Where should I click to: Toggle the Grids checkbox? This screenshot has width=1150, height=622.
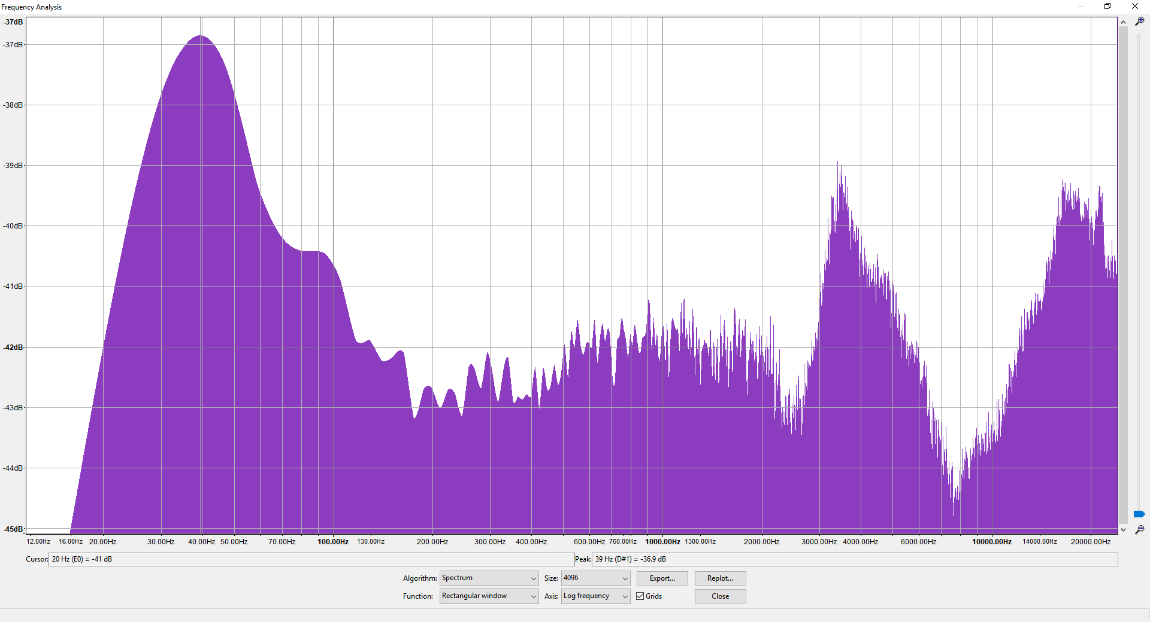640,596
